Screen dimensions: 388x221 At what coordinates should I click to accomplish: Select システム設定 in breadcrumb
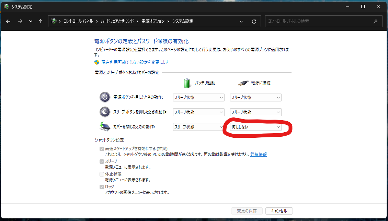click(183, 21)
